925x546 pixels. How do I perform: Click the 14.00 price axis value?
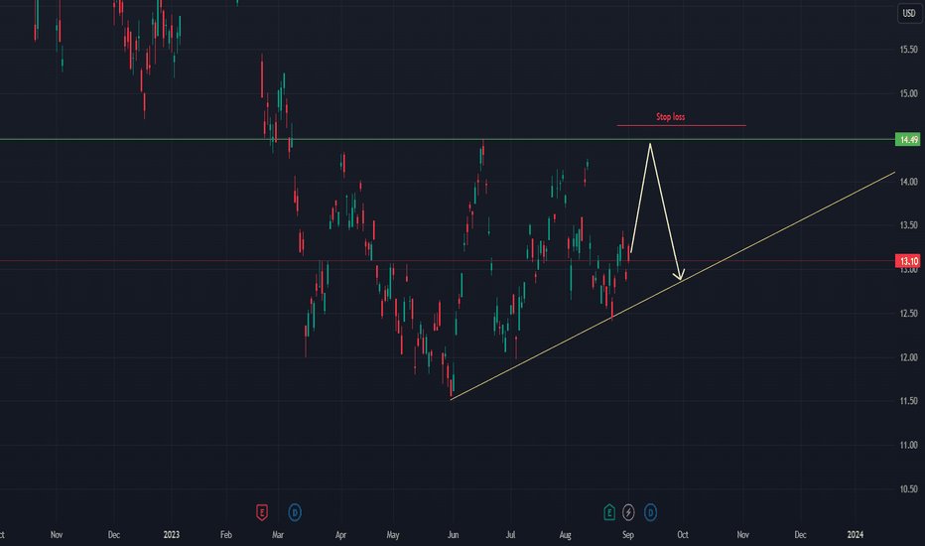[908, 182]
